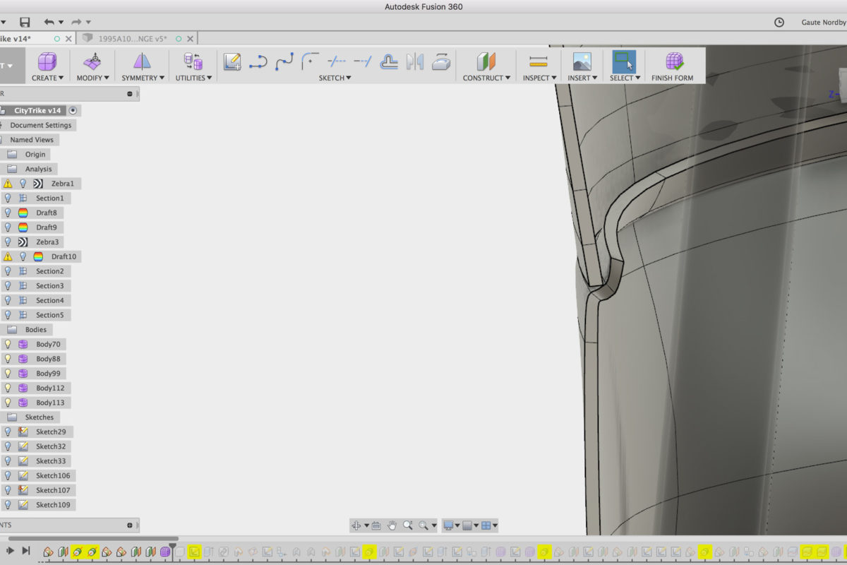Viewport: 847px width, 565px height.
Task: Click the Insert image icon
Action: coord(582,61)
